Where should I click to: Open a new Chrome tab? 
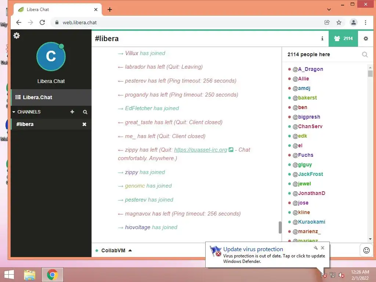(x=110, y=10)
